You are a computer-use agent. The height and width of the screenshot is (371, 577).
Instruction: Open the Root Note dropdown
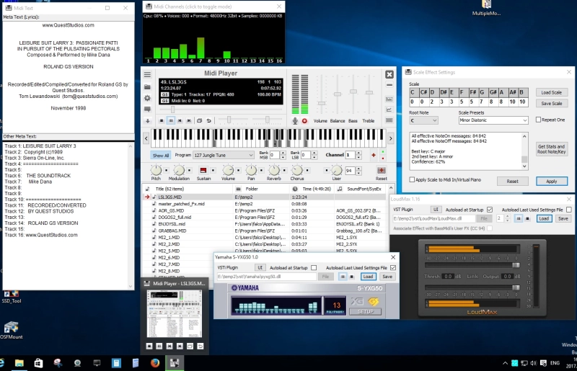coord(423,120)
